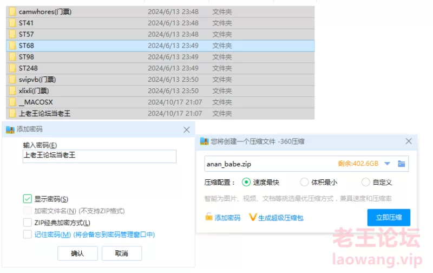Click the camwhores(门票) date 2024/6/13 23:48
Viewport: 433px width, 273px height.
point(173,11)
